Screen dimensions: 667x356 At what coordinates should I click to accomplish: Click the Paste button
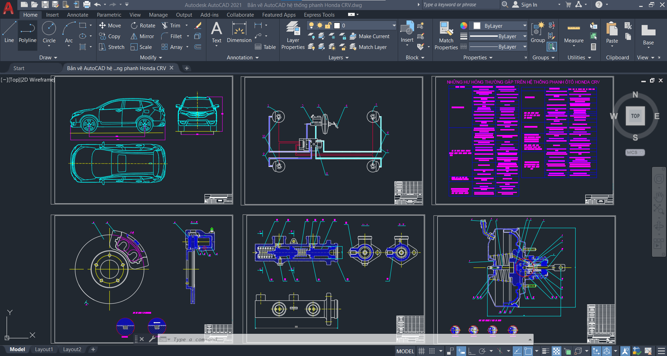click(612, 32)
